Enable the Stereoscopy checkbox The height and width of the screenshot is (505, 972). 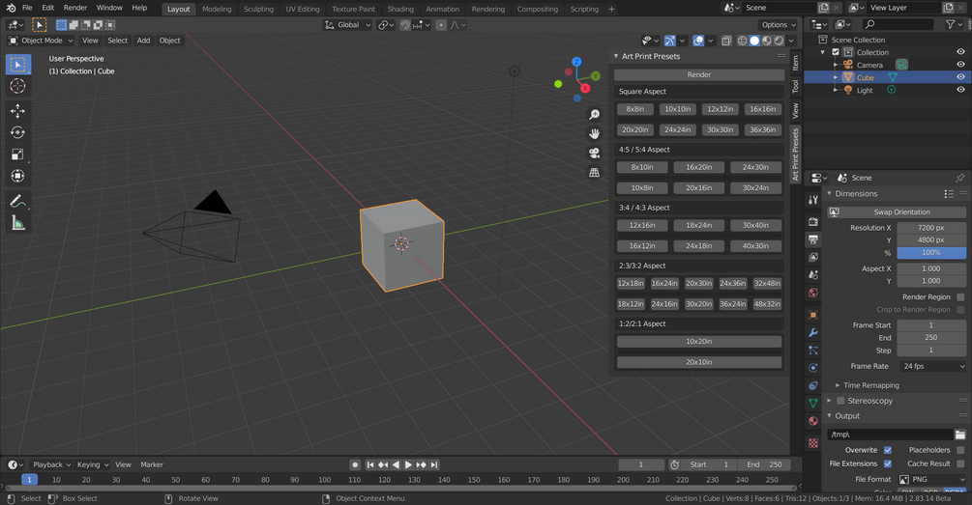[840, 401]
